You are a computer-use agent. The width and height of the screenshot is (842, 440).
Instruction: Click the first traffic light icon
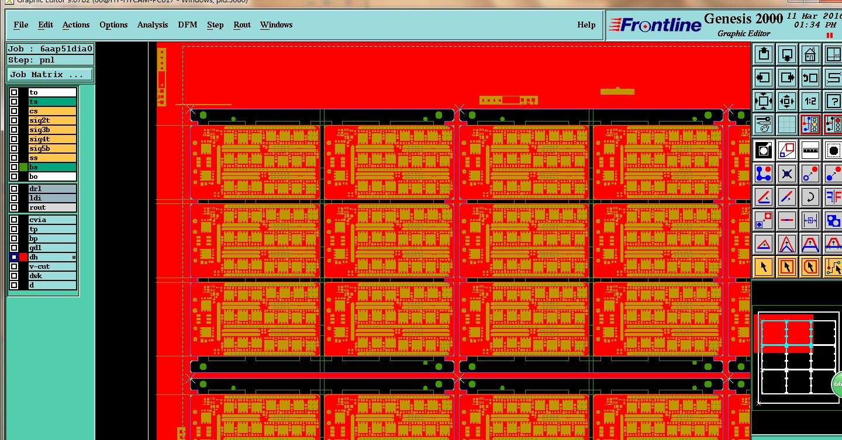(810, 124)
